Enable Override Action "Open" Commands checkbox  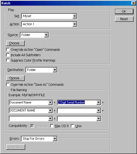tap(8, 50)
